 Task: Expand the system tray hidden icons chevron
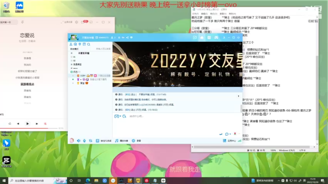[279, 180]
